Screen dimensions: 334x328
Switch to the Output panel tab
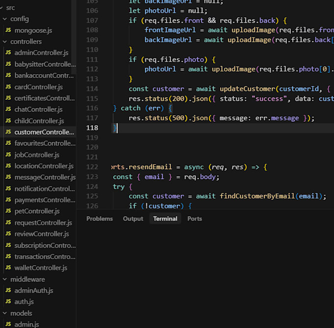pos(133,219)
